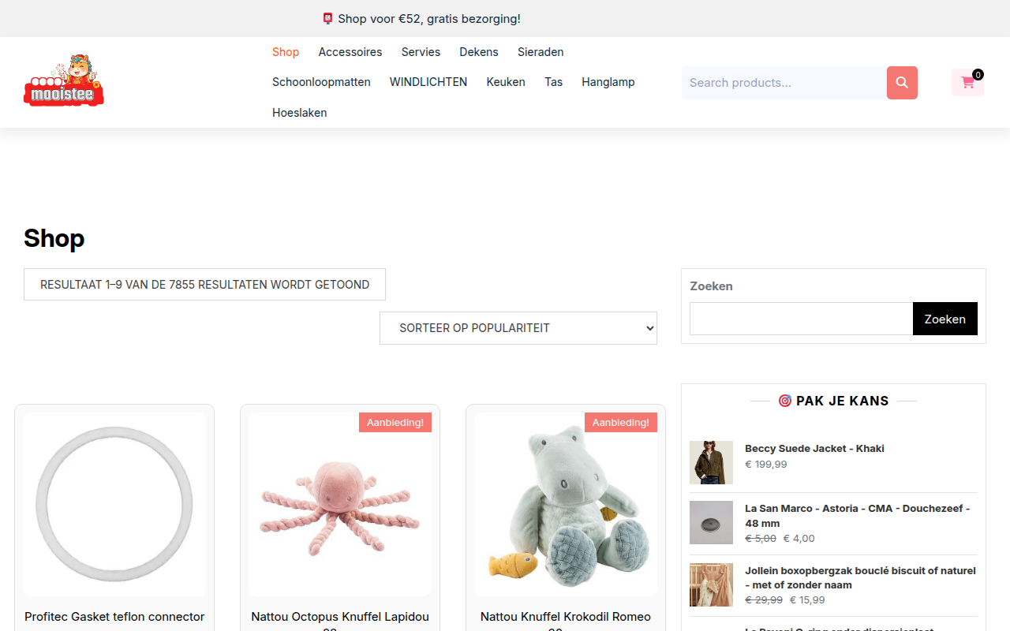1010x631 pixels.
Task: Click the black Zoeken button
Action: [x=945, y=319]
